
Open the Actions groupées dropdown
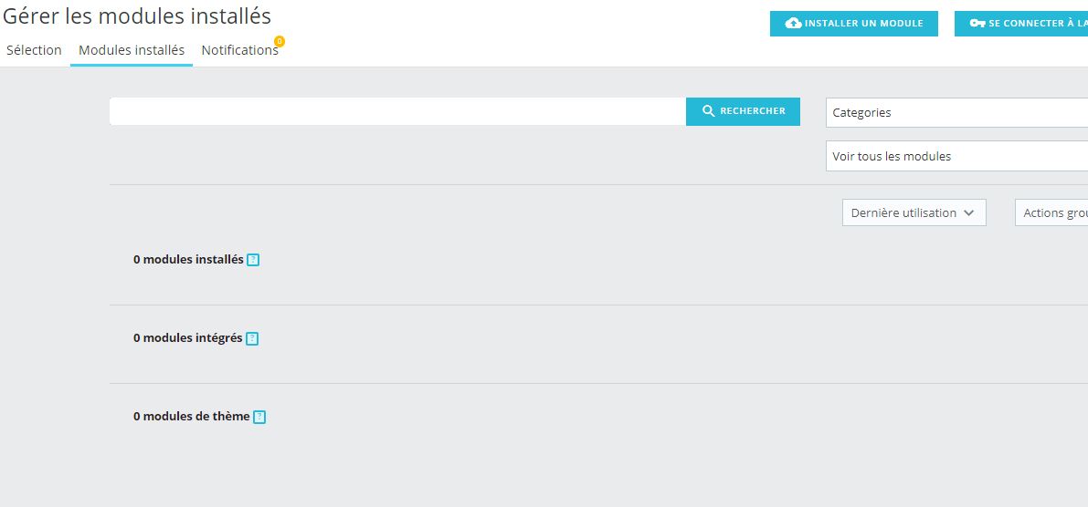pos(1051,213)
